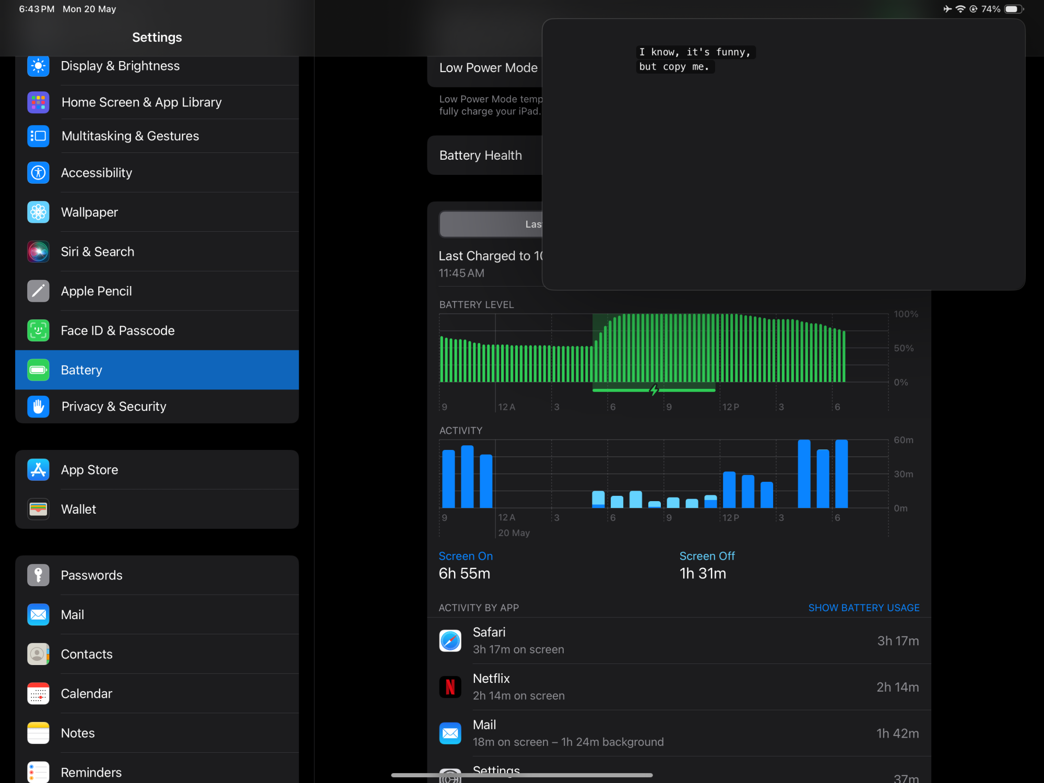
Task: Tap the tallest activity bar near 6 PM
Action: tap(841, 474)
